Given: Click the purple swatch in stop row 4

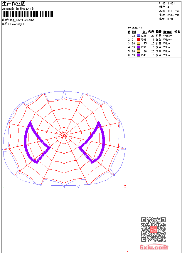Looking at the screenshot, I should click(x=138, y=47).
